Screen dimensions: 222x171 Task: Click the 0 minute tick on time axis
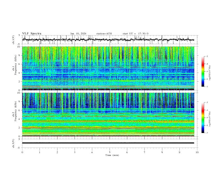tap(22, 152)
